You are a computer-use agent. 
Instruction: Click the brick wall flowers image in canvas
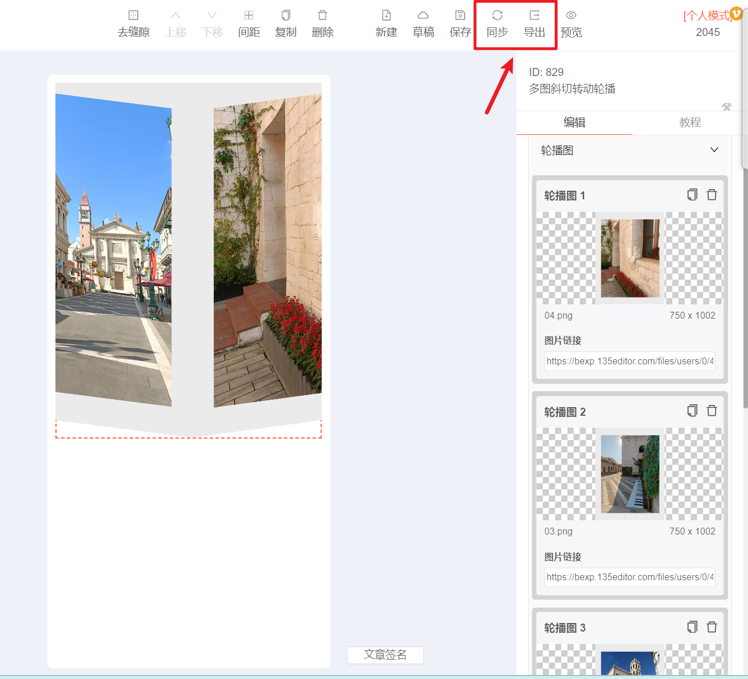pos(267,250)
